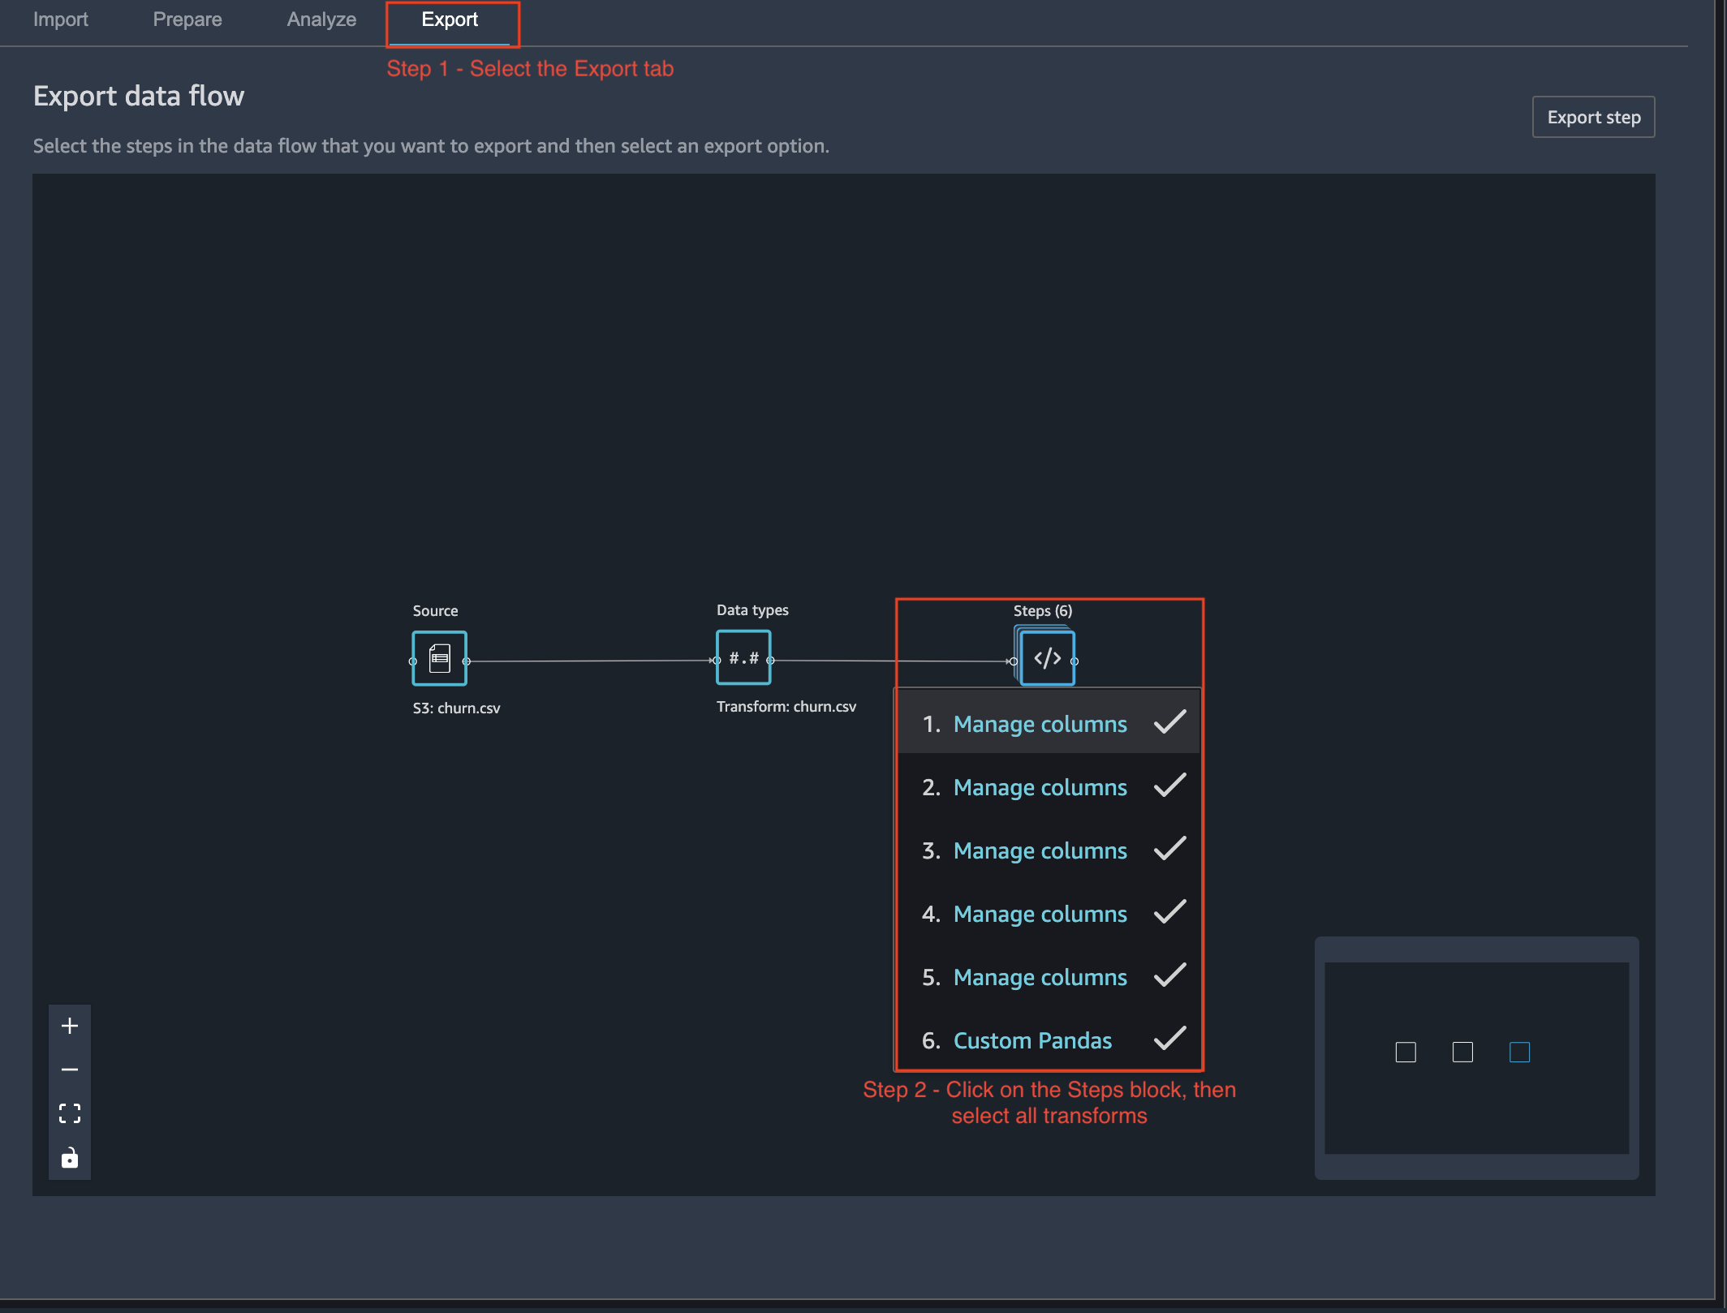Click the Source label above the node
Image resolution: width=1727 pixels, height=1313 pixels.
click(x=435, y=610)
